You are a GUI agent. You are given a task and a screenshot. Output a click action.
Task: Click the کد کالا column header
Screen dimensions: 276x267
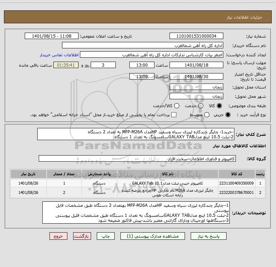click(x=237, y=174)
